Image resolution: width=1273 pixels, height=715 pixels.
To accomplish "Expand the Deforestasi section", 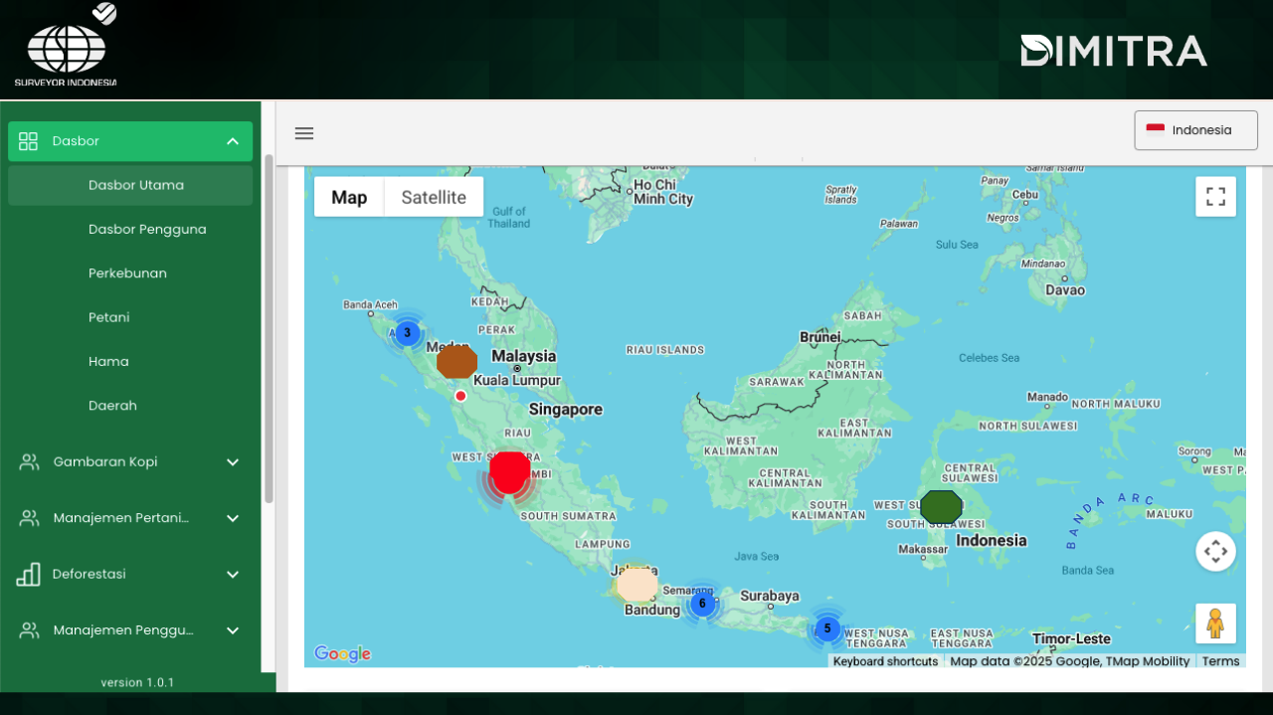I will (232, 574).
